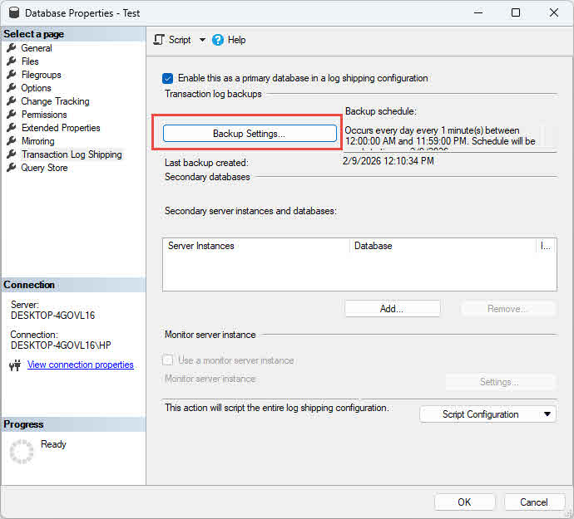Click the Ready progress spinner icon
Screen dimensions: 574x519
click(x=22, y=452)
